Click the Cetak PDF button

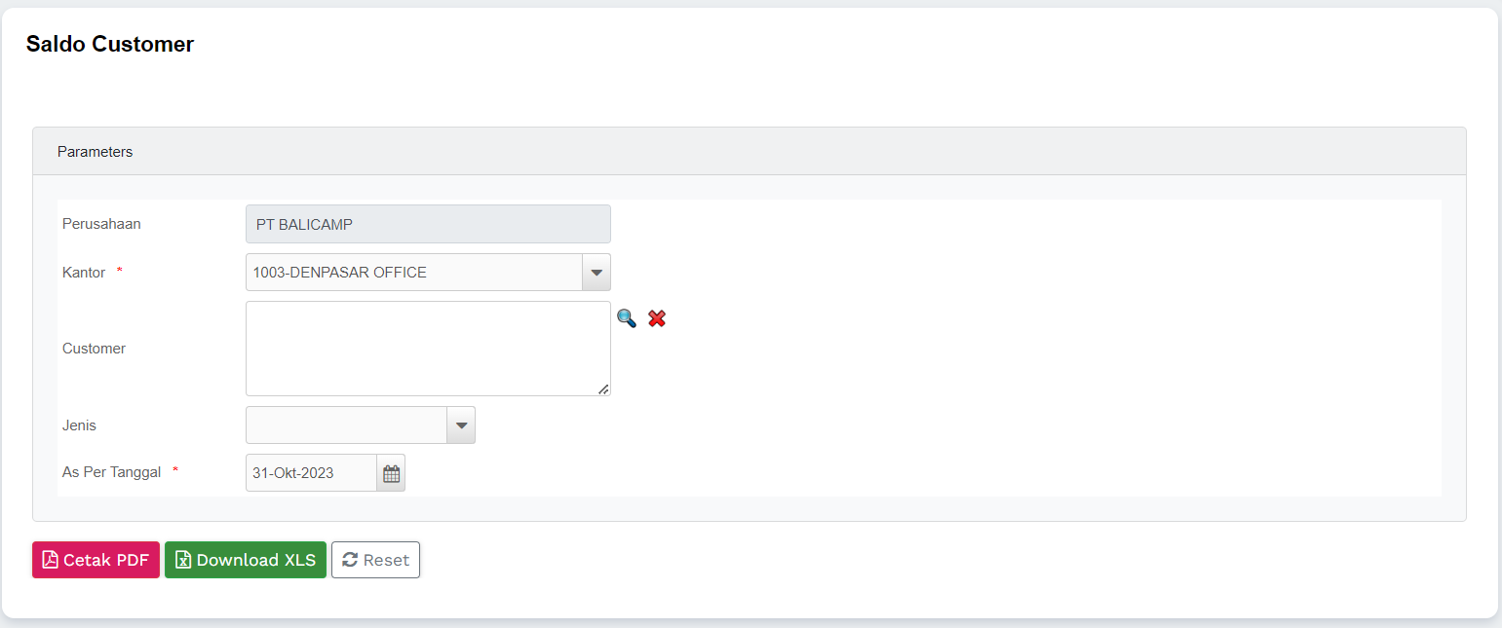pyautogui.click(x=96, y=560)
